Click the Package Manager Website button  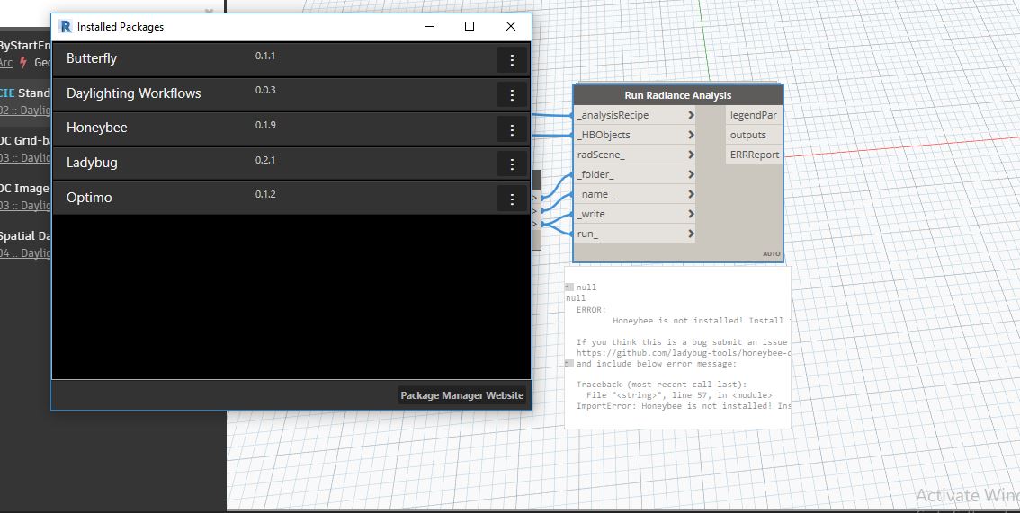point(461,394)
